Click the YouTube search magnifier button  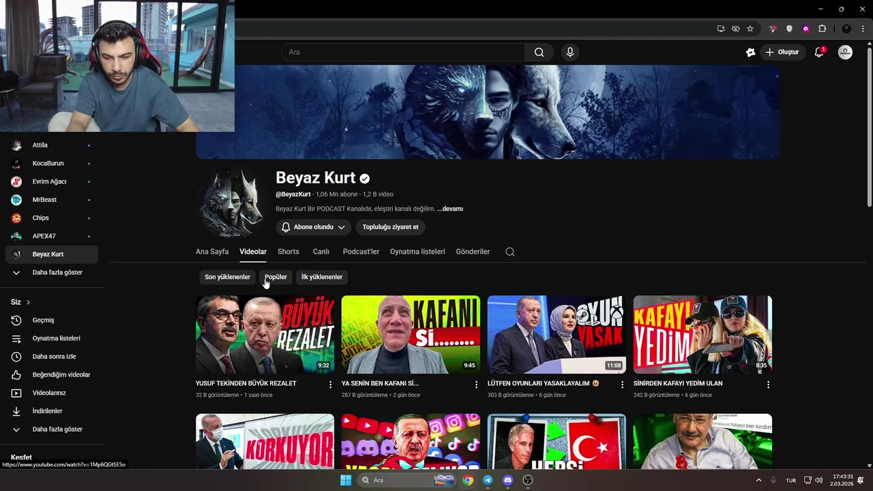click(x=539, y=53)
